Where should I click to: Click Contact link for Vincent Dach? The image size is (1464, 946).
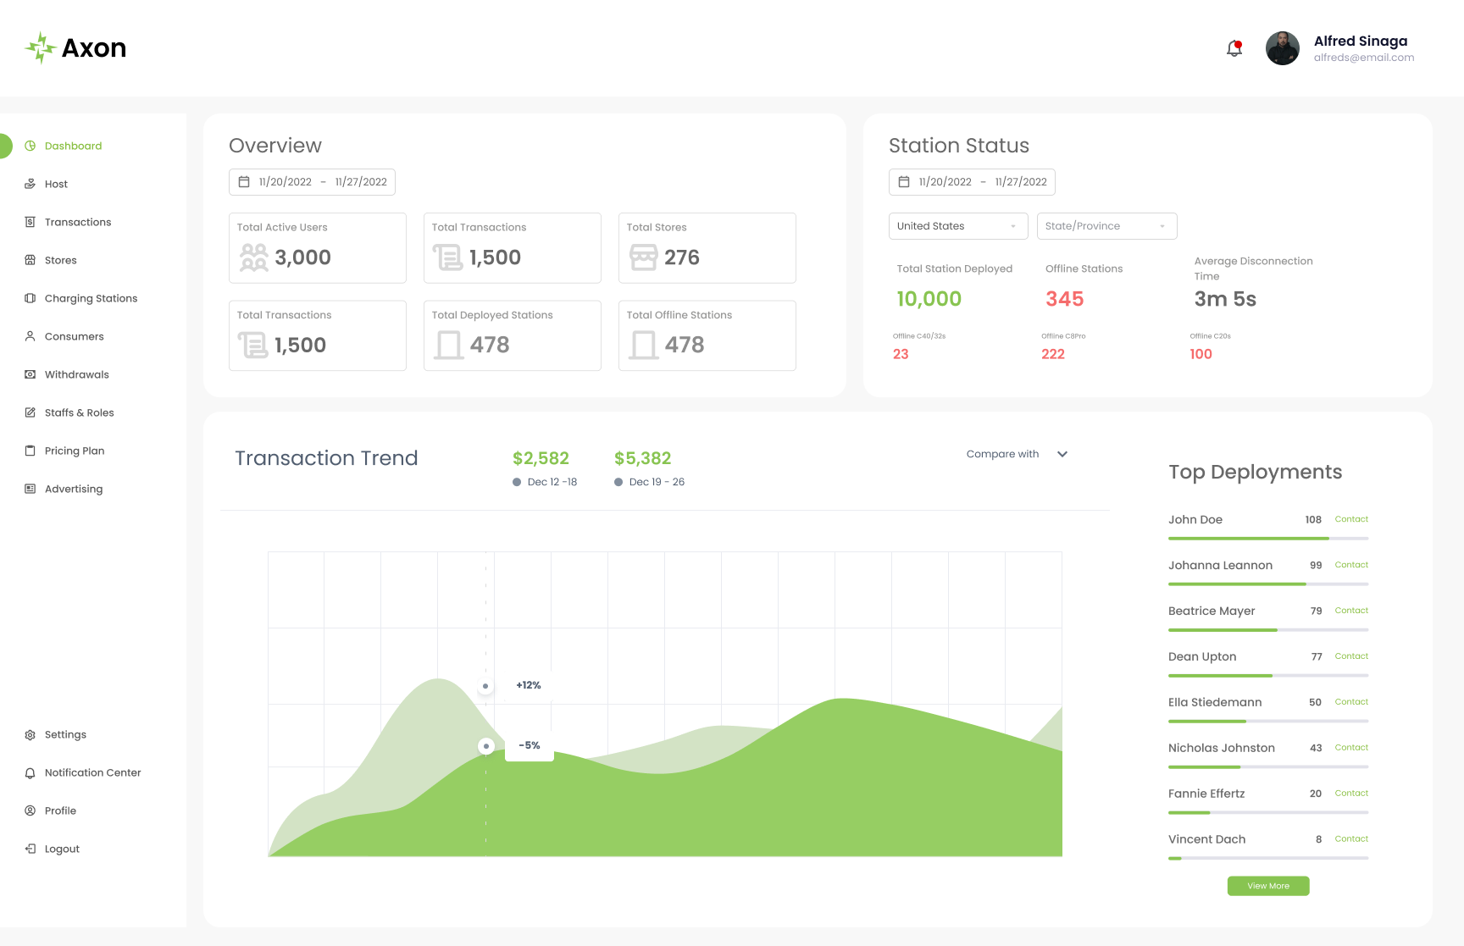pos(1351,839)
